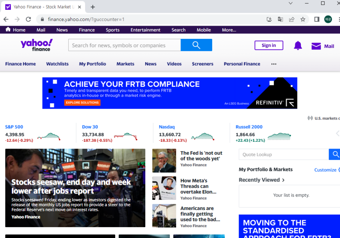The height and width of the screenshot is (238, 340).
Task: Open the Dow 30 index link
Action: click(x=90, y=127)
